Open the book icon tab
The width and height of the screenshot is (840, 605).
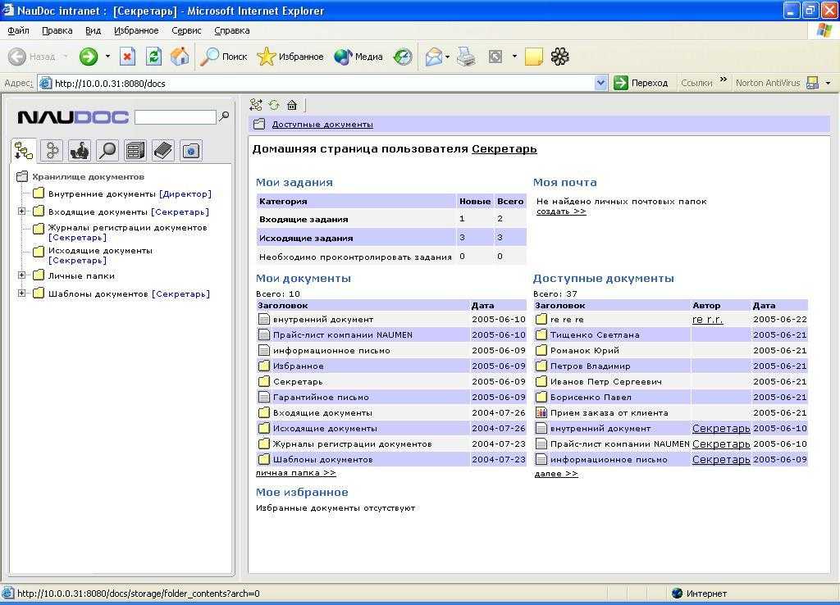[163, 151]
